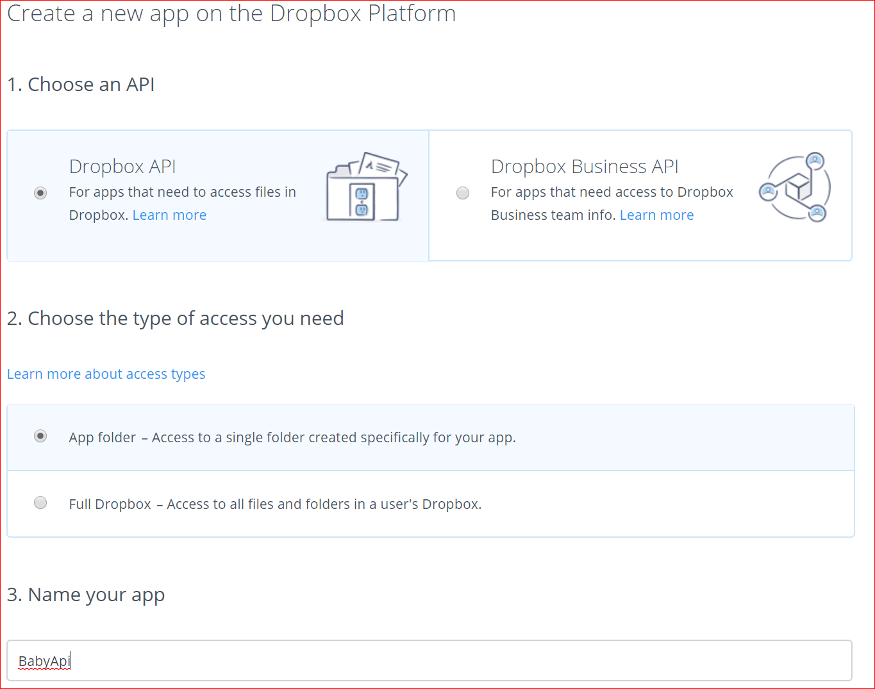The width and height of the screenshot is (875, 689).
Task: Open Learn more link under Dropbox API
Action: pos(169,215)
